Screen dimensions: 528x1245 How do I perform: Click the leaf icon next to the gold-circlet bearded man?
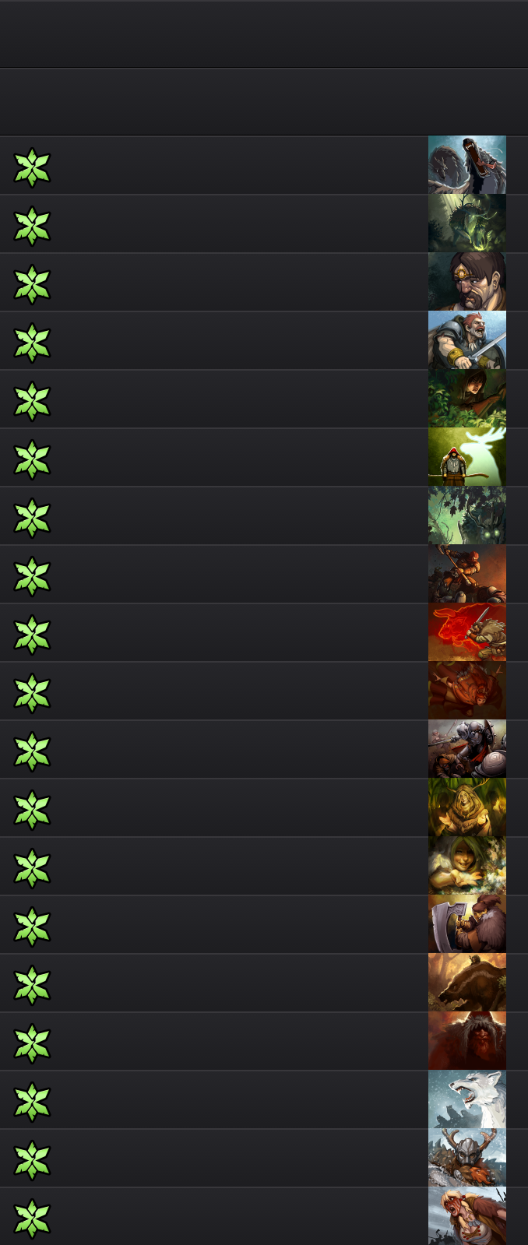(32, 284)
